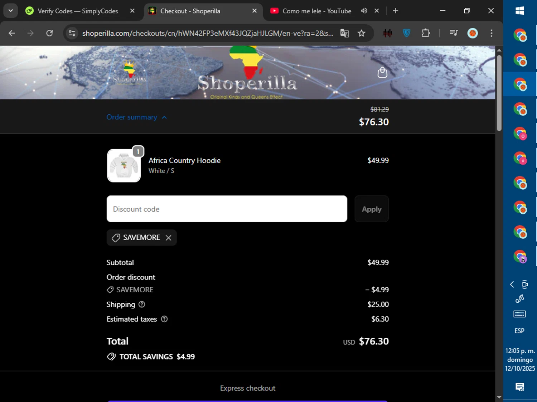Click the Express checkout label
Image resolution: width=537 pixels, height=402 pixels.
tap(248, 388)
